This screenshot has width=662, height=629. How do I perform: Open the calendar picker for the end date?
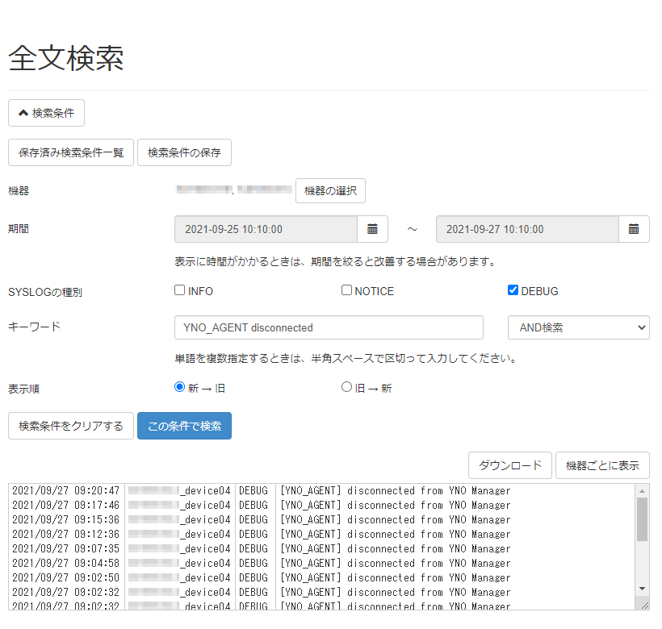click(634, 229)
